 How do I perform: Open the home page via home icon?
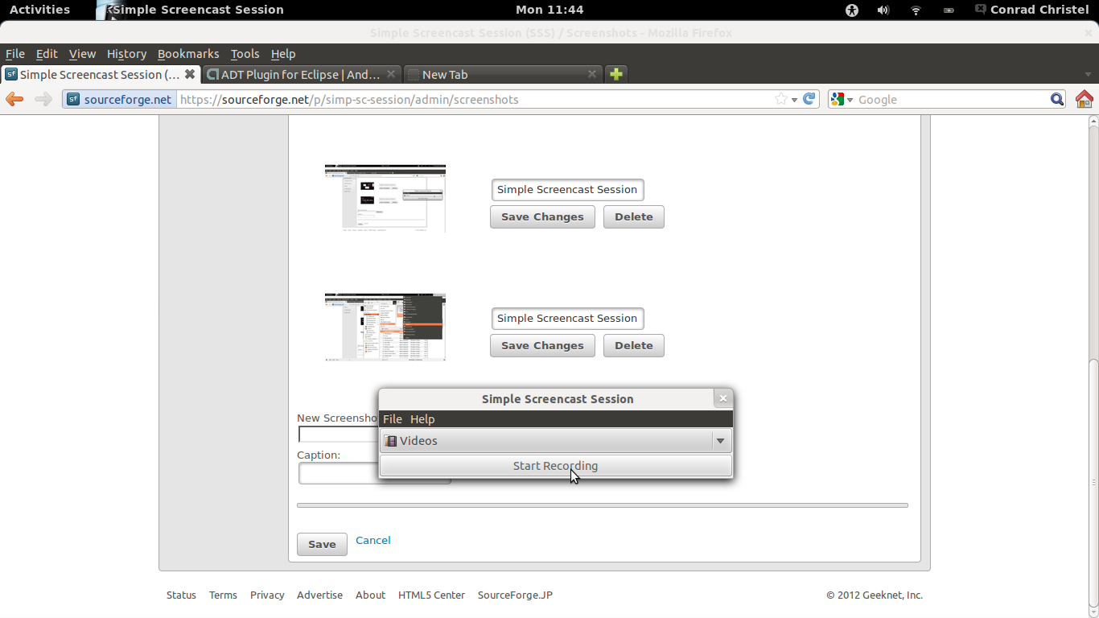(x=1085, y=98)
